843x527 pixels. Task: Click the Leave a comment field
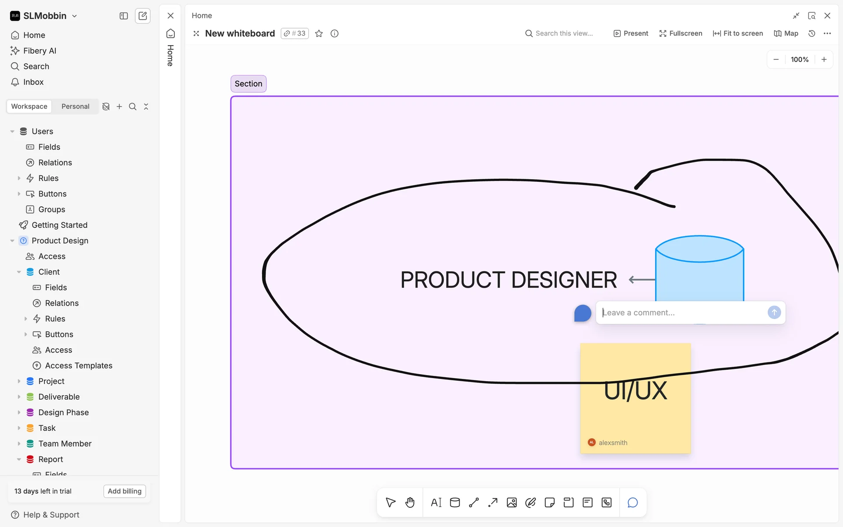pos(682,313)
